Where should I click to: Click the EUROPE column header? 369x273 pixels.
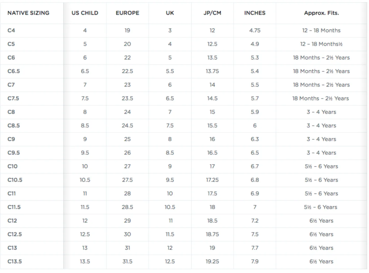point(127,13)
